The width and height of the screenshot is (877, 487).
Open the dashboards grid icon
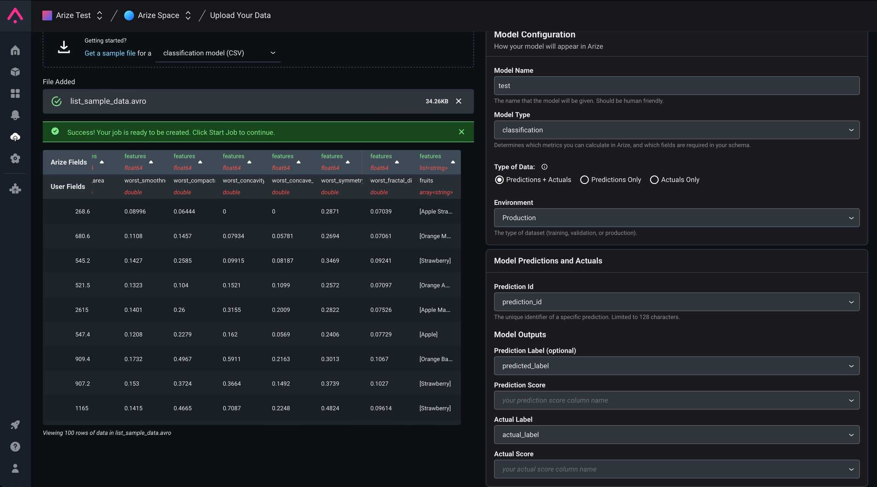(15, 93)
